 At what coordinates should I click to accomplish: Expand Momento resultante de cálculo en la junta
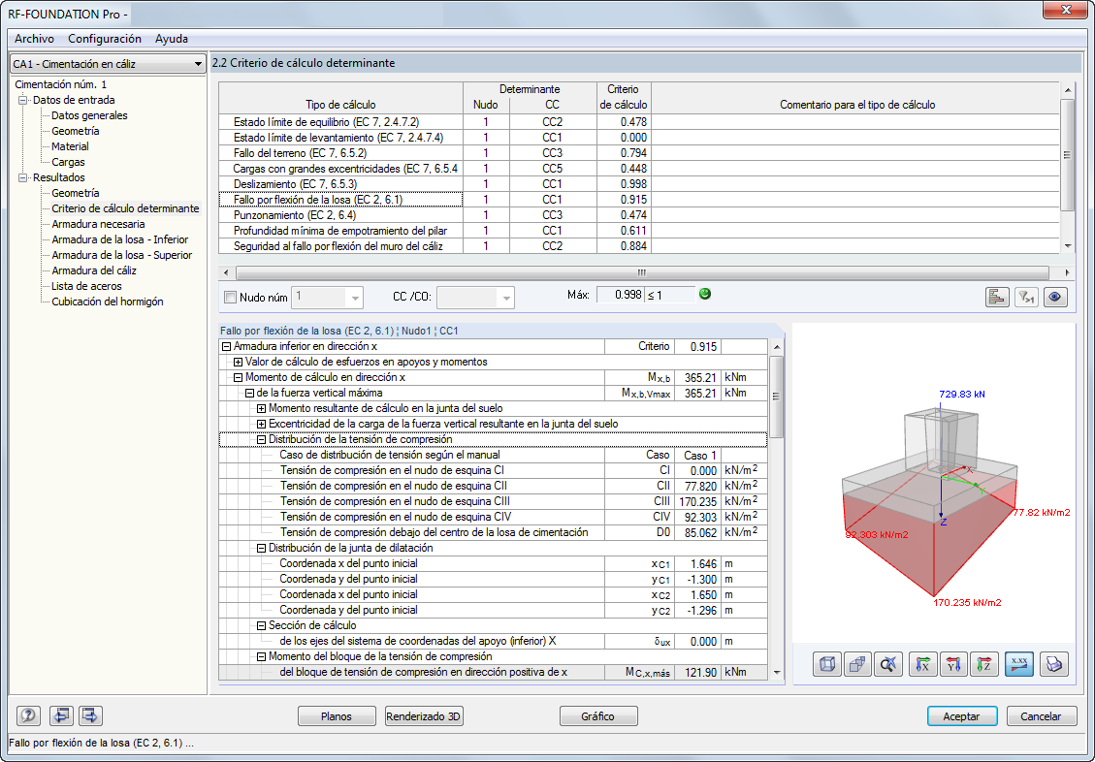[x=261, y=408]
